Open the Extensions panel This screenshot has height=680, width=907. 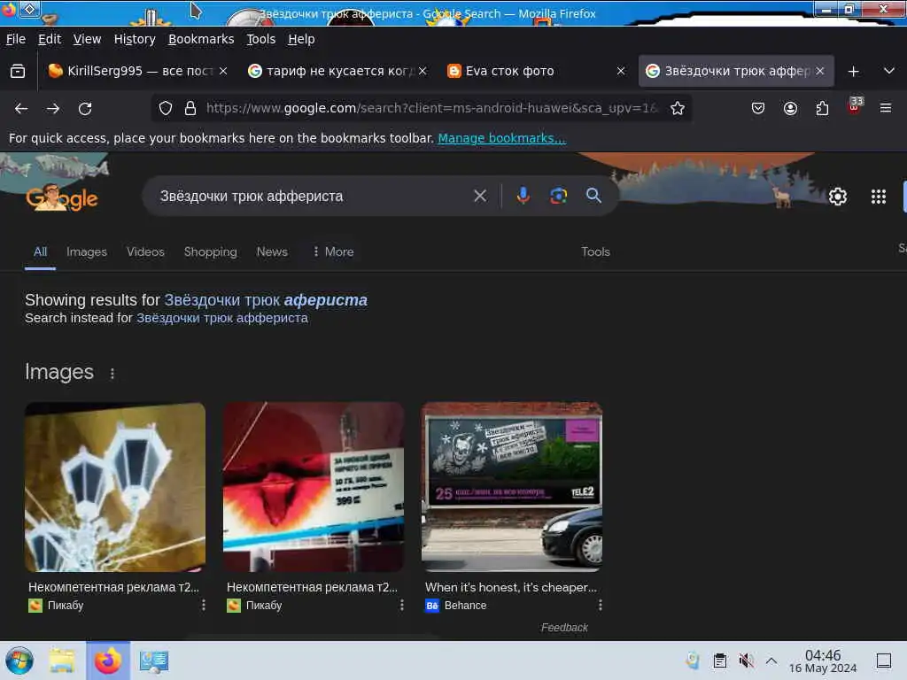pos(822,108)
